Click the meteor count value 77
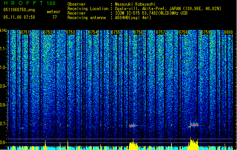The height and width of the screenshot is (150, 237). 55,17
